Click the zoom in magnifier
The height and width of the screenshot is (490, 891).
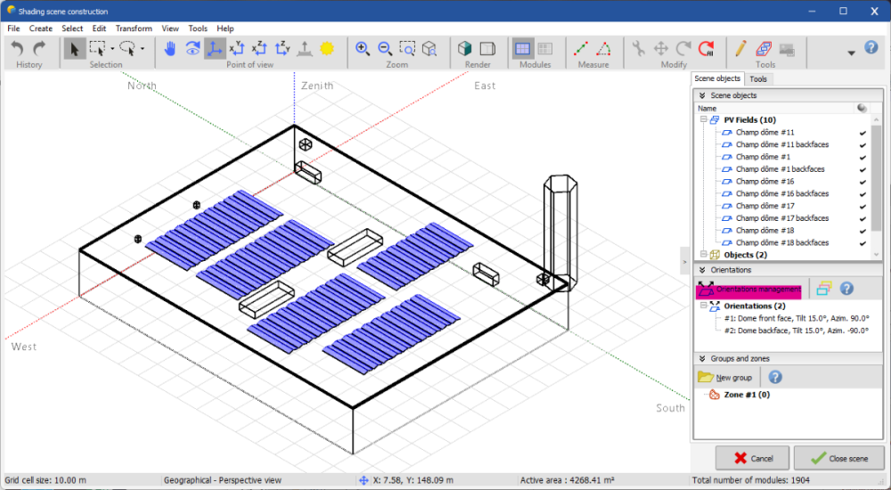(x=363, y=49)
